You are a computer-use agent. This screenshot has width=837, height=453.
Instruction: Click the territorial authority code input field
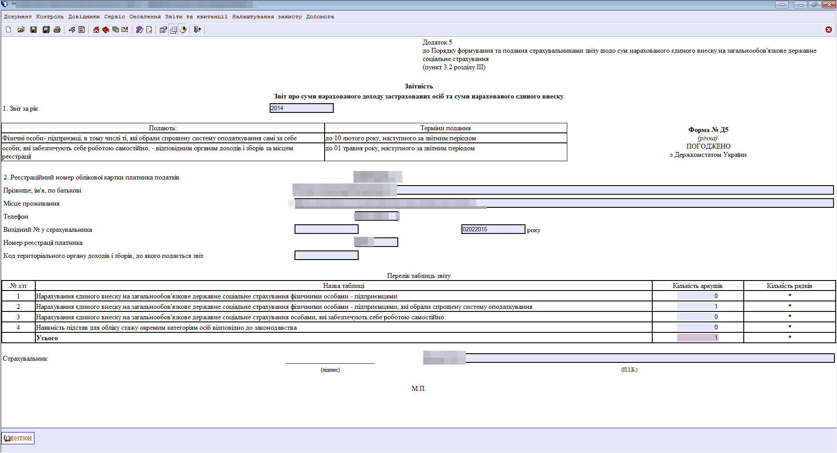(326, 255)
